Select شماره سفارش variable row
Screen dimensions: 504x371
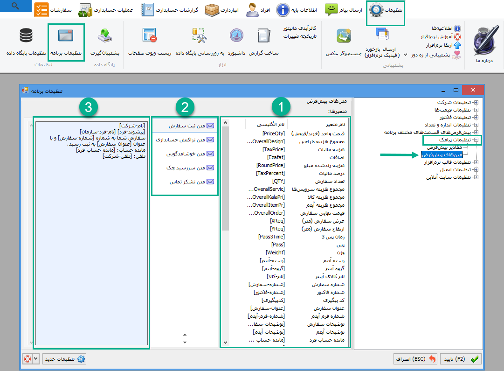pyautogui.click(x=289, y=285)
